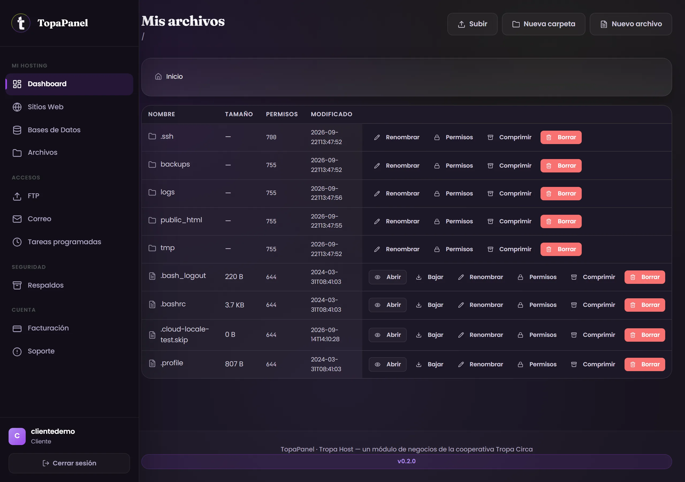Click the MODIFICADO column header
Screen dimensions: 685x482
tap(332, 114)
